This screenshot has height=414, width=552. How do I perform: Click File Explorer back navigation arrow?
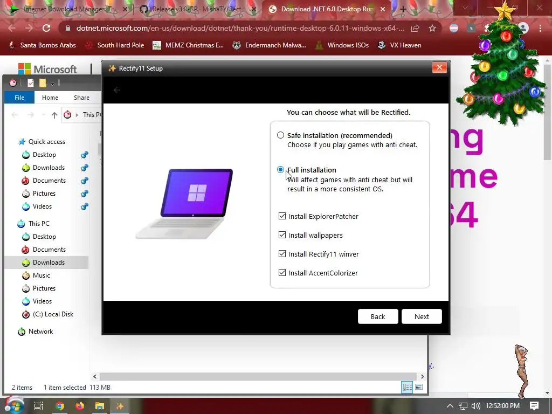click(x=15, y=115)
